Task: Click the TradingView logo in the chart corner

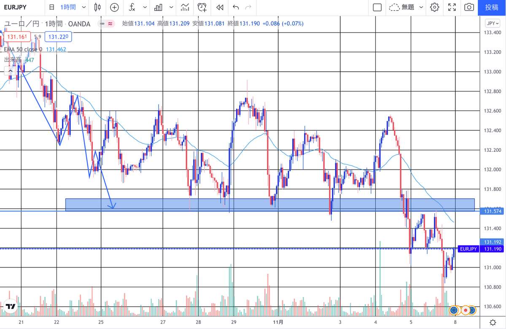Action: (10, 307)
